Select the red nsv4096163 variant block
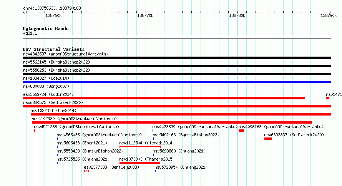The height and width of the screenshot is (186, 342). 241,131
